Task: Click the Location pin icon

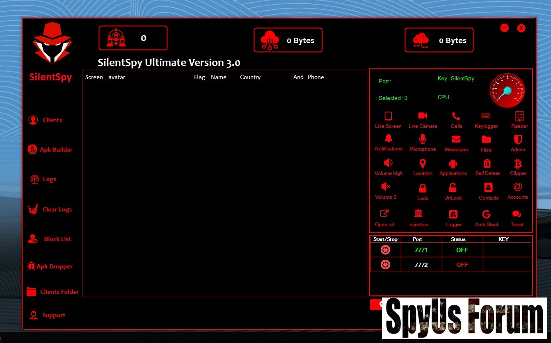Action: (423, 164)
